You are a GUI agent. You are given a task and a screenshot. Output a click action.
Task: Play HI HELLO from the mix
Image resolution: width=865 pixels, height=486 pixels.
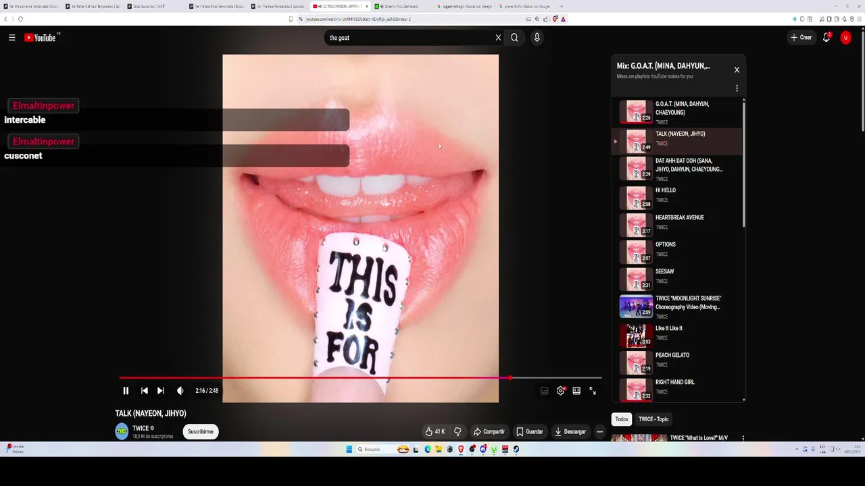(677, 196)
